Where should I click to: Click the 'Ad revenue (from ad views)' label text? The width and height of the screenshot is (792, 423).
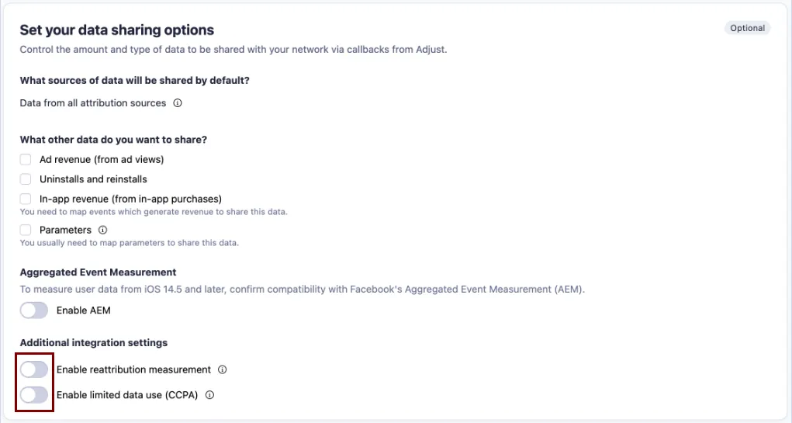coord(102,159)
